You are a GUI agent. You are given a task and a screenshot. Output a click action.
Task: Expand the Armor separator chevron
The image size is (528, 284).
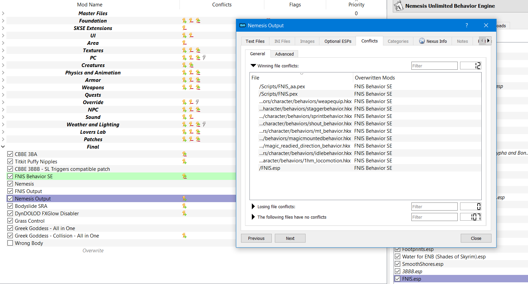3,80
